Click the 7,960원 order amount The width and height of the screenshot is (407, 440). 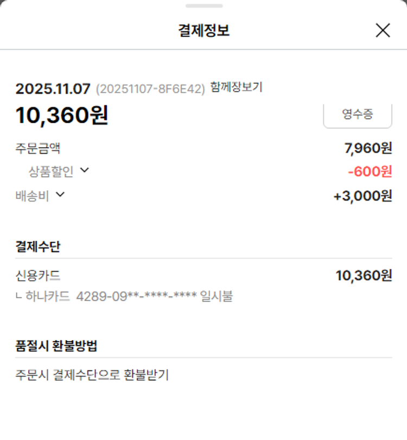(368, 148)
